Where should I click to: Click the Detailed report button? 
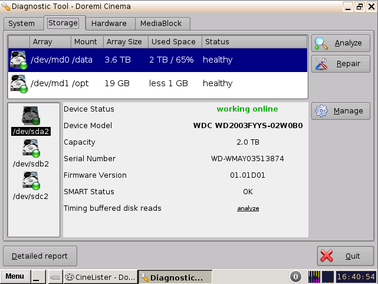(40, 256)
